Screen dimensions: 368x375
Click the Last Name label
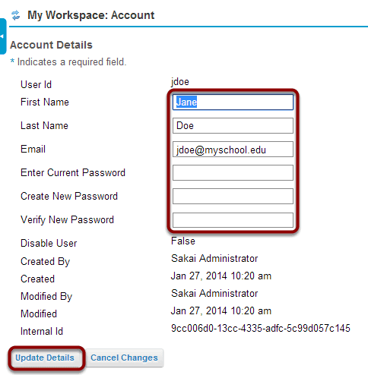44,126
